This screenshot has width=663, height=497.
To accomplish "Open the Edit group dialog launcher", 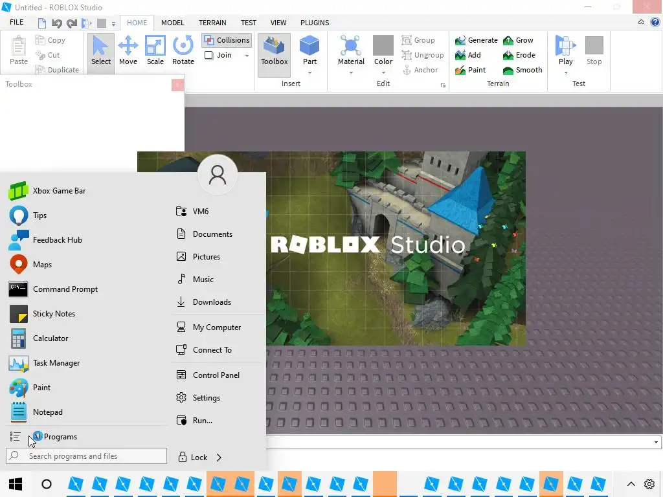I will [443, 85].
